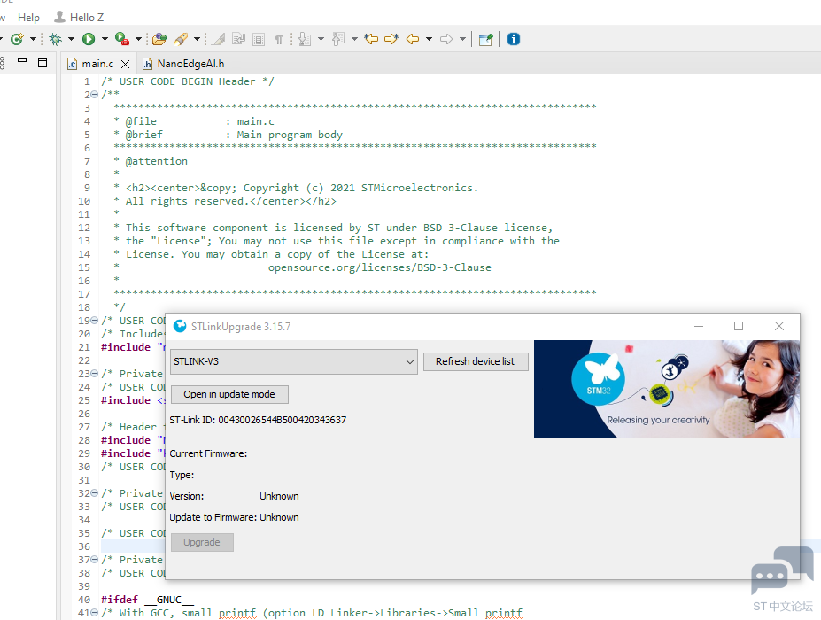This screenshot has height=620, width=821.
Task: Minimize the left side panel view
Action: [x=22, y=61]
